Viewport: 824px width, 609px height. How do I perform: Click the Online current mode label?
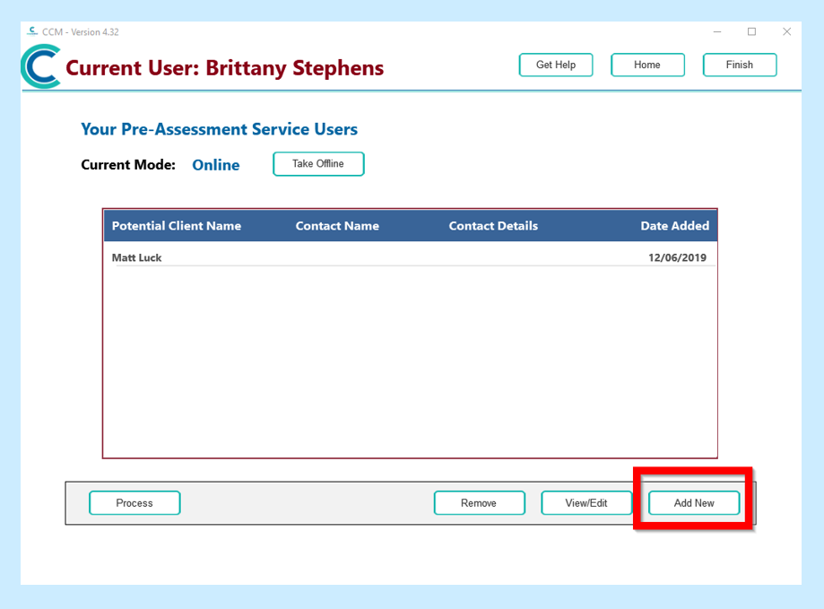(216, 165)
